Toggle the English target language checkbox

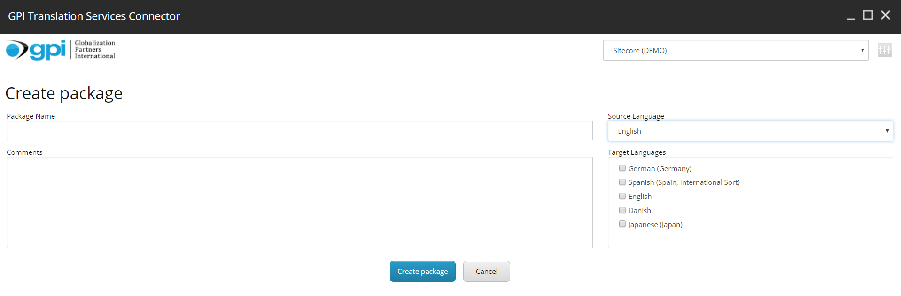tap(622, 196)
